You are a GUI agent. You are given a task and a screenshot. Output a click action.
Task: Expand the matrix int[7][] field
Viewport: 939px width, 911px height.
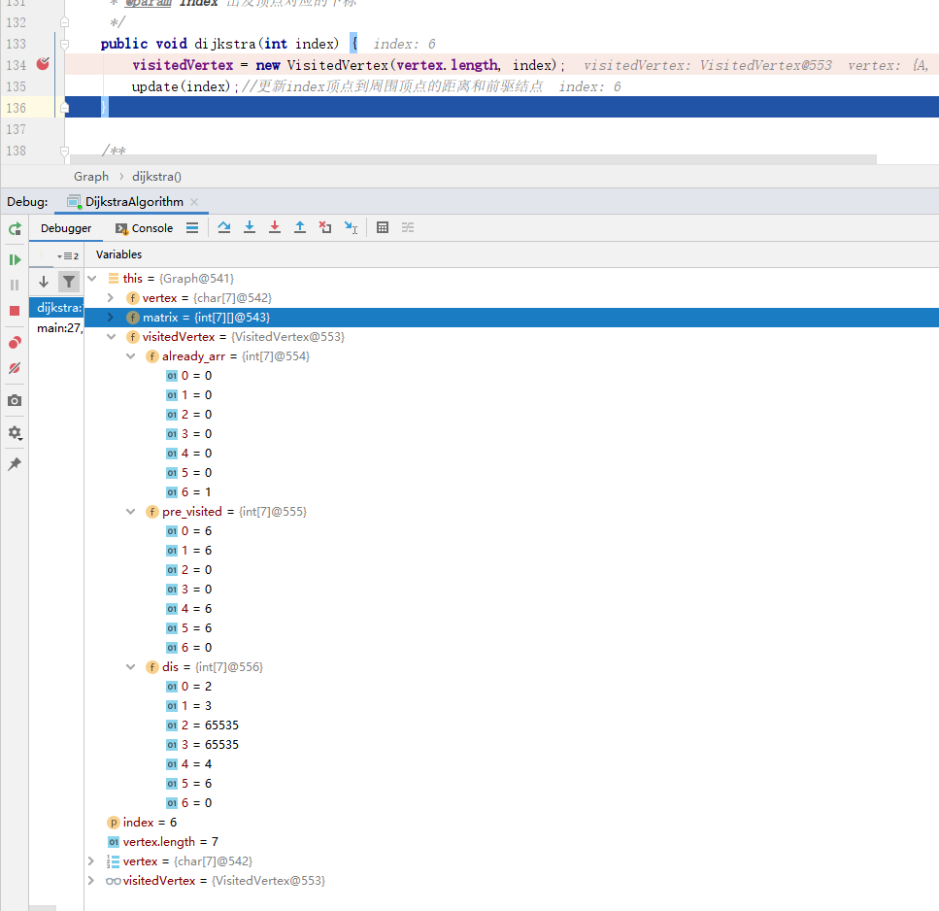coord(111,318)
